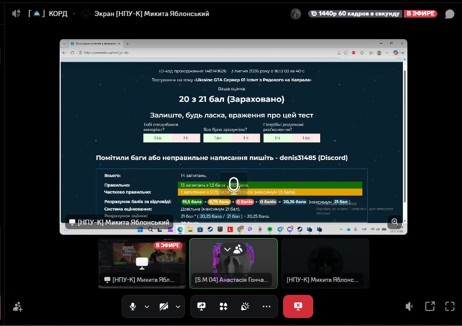The image size is (462, 326).
Task: Click the orange 0,75 бала score pill
Action: tap(219, 202)
